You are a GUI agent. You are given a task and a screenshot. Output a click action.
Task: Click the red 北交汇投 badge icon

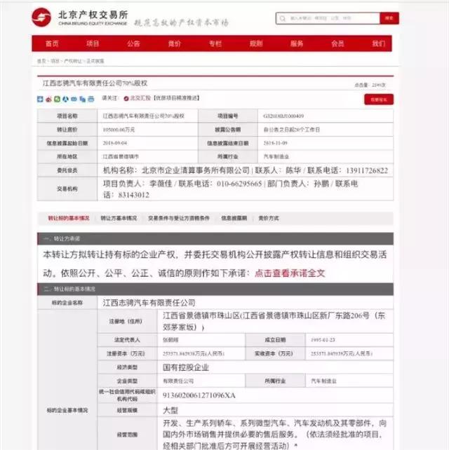tap(126, 98)
